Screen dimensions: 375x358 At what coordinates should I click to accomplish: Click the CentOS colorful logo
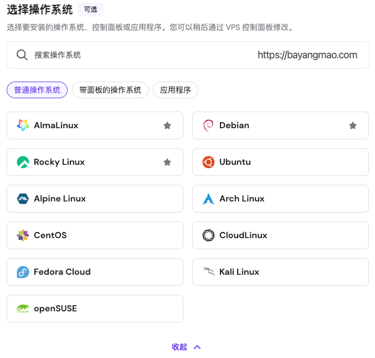click(23, 235)
